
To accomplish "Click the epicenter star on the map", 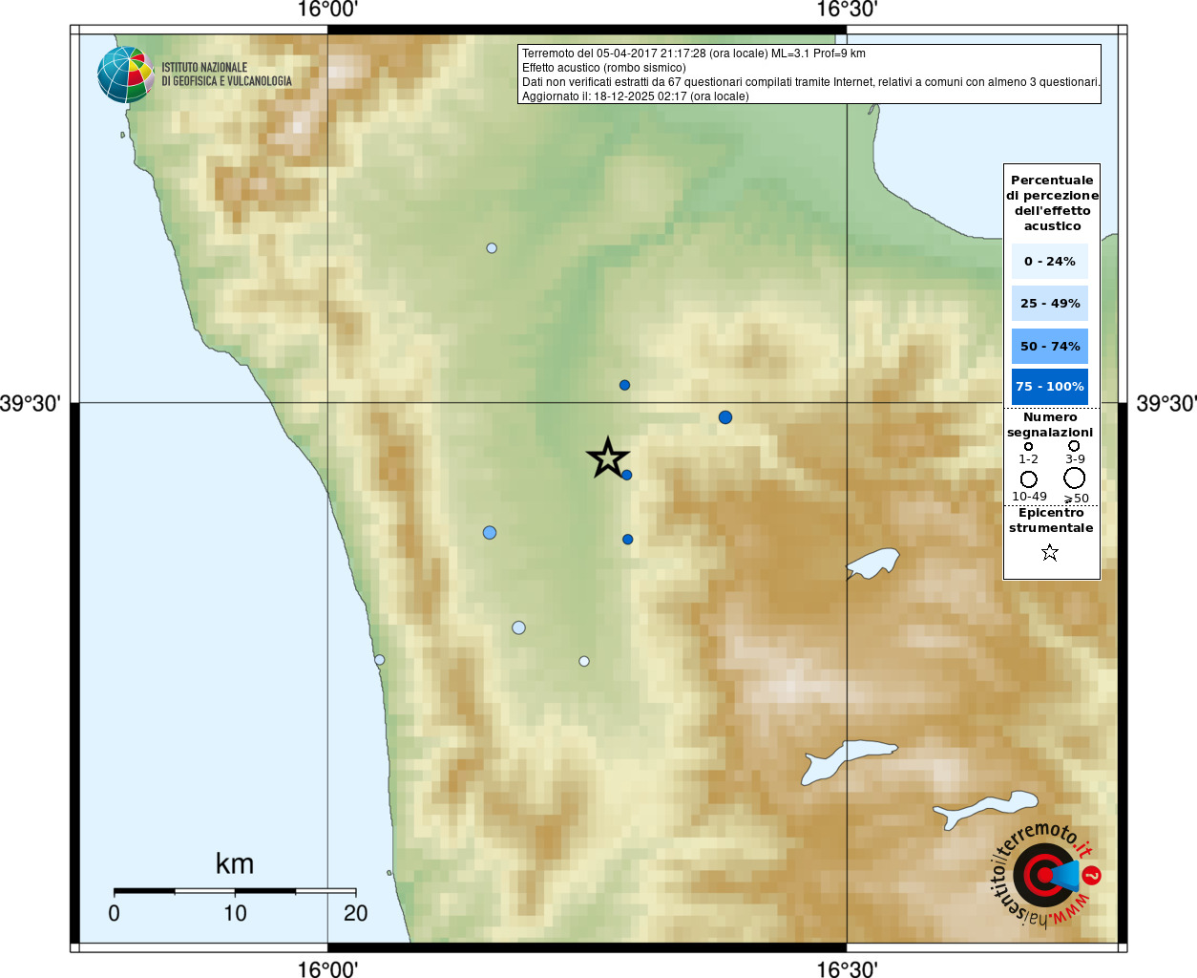I will coord(608,457).
